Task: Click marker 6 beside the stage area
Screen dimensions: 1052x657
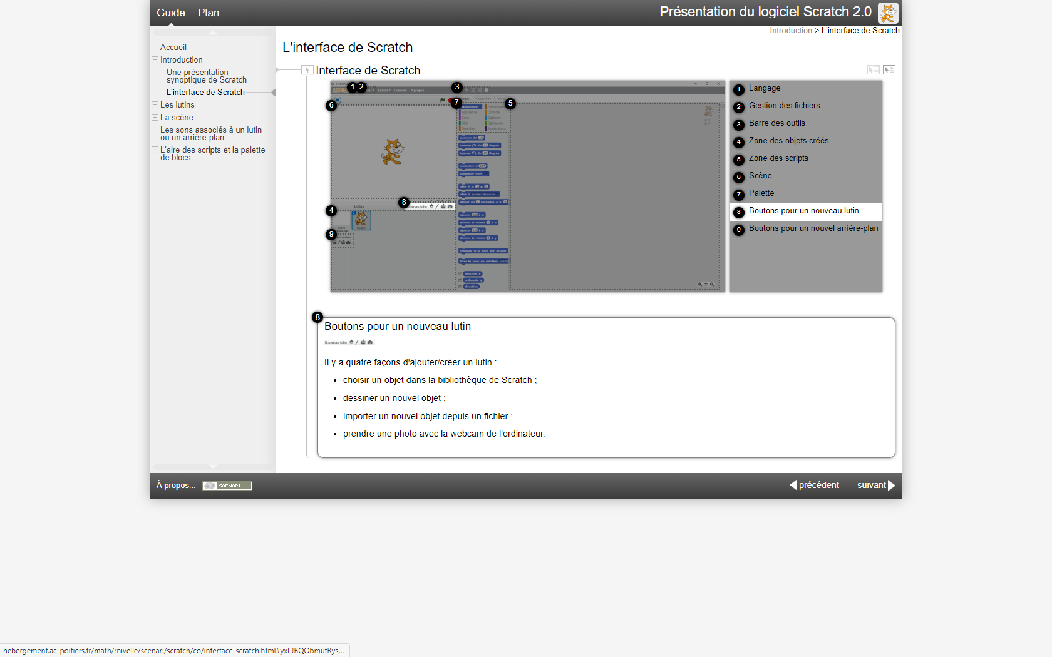Action: coord(331,105)
